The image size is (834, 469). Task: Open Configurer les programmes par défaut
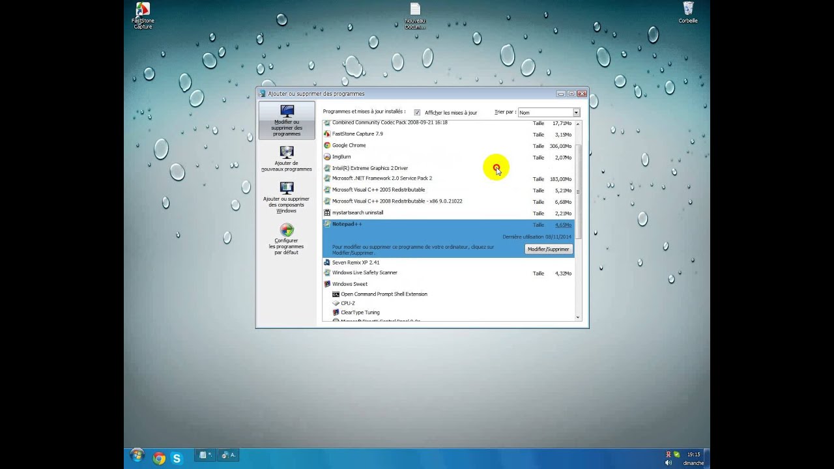pyautogui.click(x=287, y=239)
